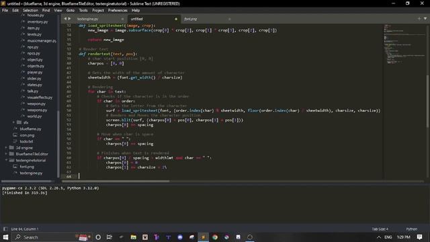Open visualeffects.py in the sidebar
This screenshot has height=242, width=430.
(x=40, y=97)
